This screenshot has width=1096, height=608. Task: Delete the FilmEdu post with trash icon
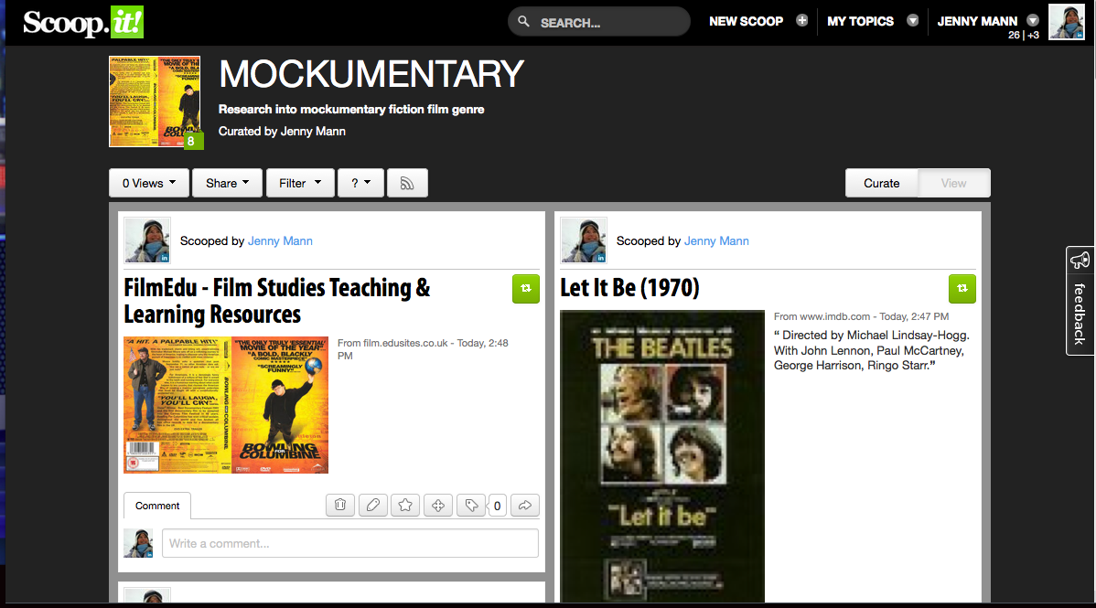[340, 505]
